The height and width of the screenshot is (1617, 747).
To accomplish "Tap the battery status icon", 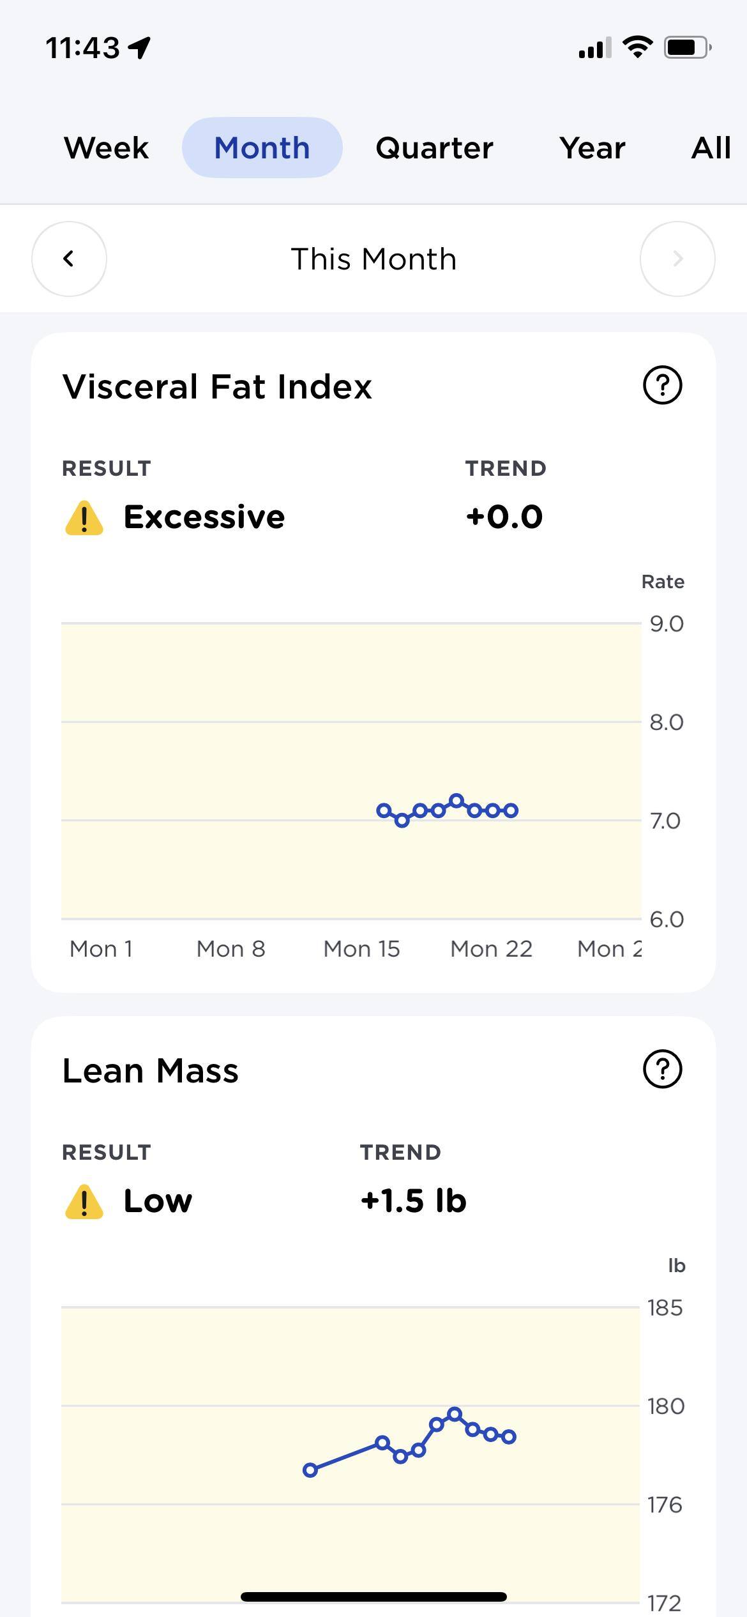I will point(688,47).
